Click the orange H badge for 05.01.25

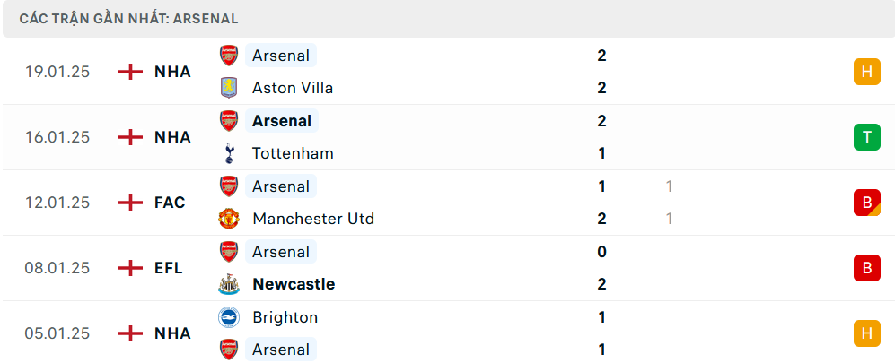pyautogui.click(x=866, y=333)
